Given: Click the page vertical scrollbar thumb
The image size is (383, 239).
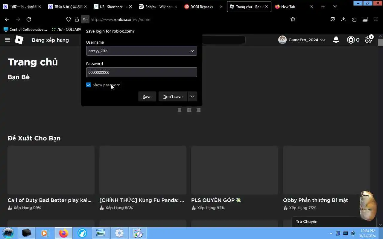Looking at the screenshot, I should [380, 42].
